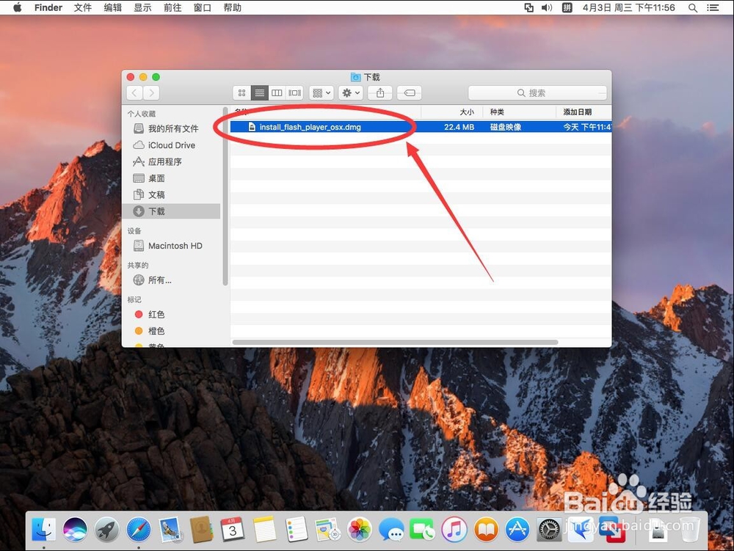The height and width of the screenshot is (551, 734).
Task: Open the 编辑 menu
Action: coord(113,7)
